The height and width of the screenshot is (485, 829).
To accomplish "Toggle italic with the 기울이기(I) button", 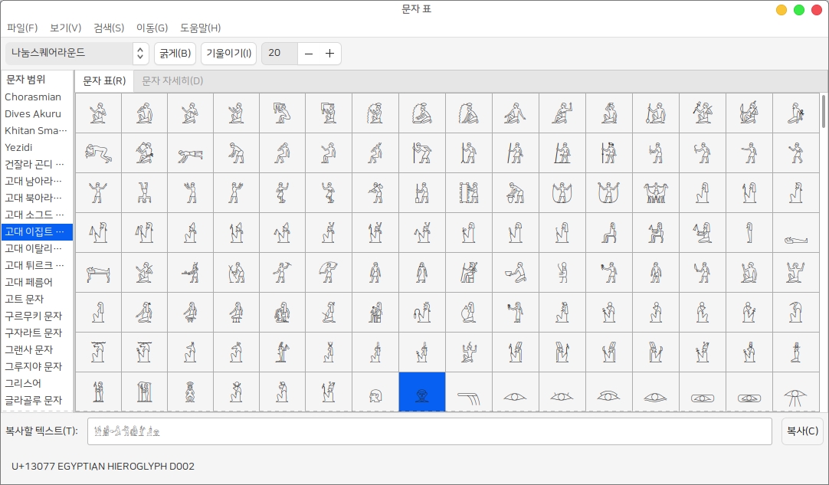I will 228,53.
